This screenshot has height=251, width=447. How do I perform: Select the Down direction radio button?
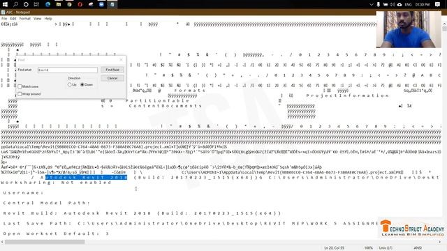pyautogui.click(x=82, y=84)
